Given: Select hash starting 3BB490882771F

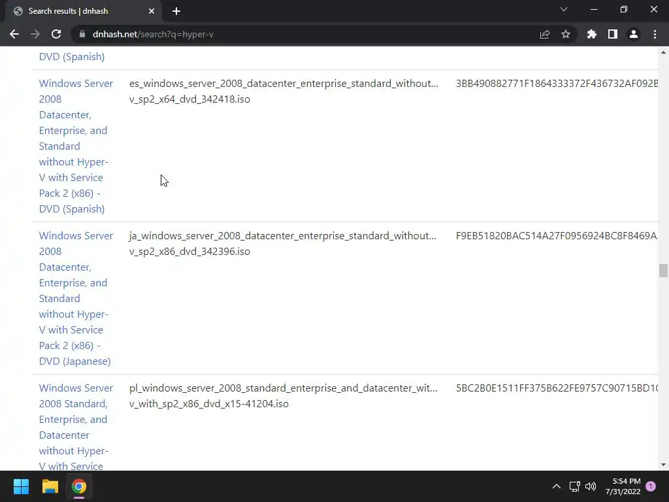Looking at the screenshot, I should click(x=557, y=83).
